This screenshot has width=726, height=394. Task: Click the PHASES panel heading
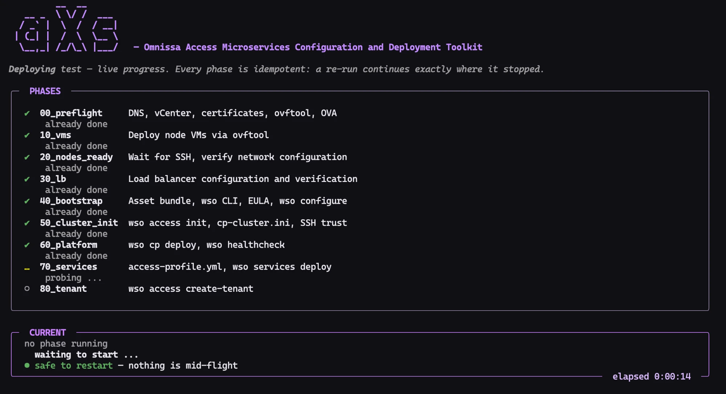[45, 91]
